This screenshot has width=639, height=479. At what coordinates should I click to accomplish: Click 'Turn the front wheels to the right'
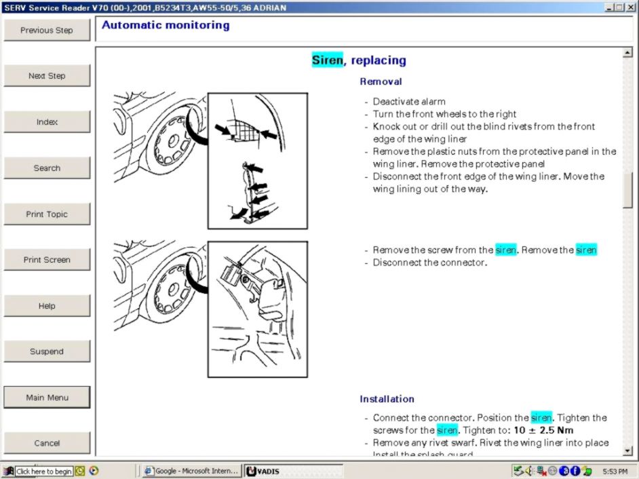pyautogui.click(x=444, y=114)
